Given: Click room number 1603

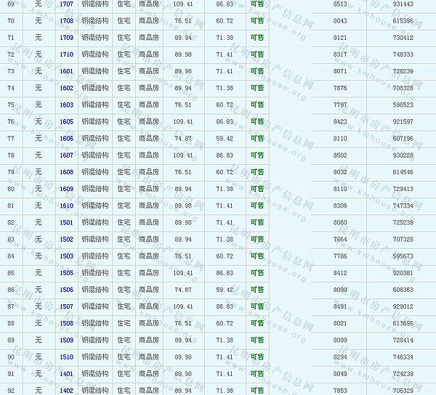Looking at the screenshot, I should coord(67,105).
